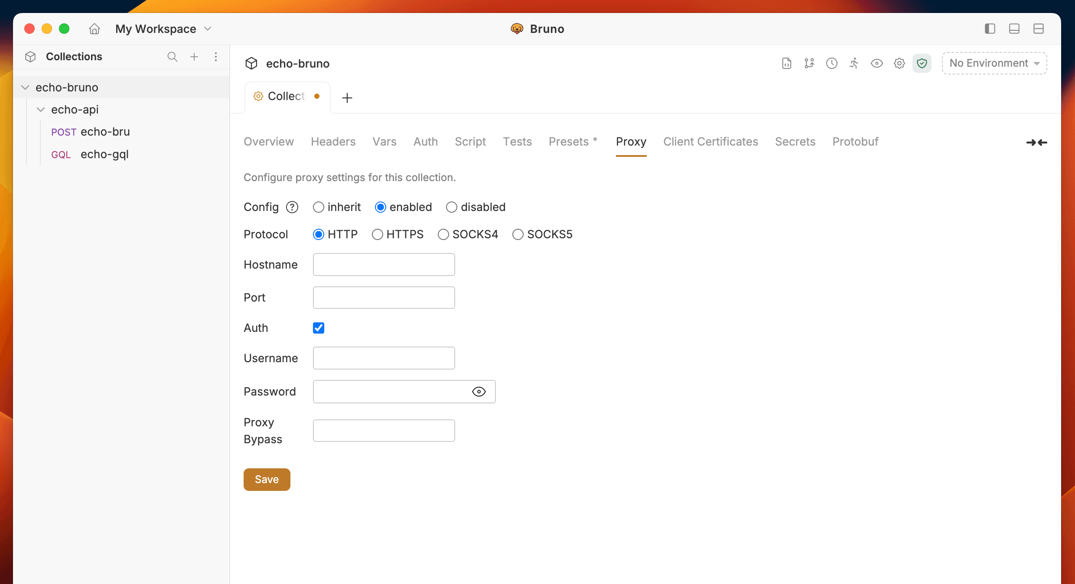Click into the Hostname input field

click(384, 265)
